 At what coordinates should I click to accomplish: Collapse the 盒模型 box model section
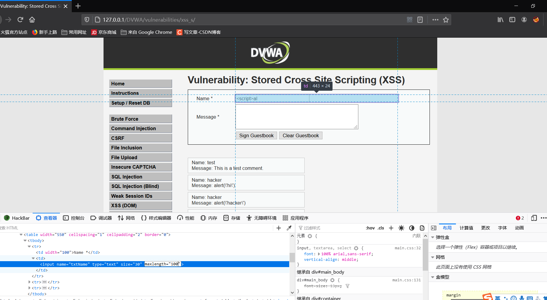tap(433, 277)
